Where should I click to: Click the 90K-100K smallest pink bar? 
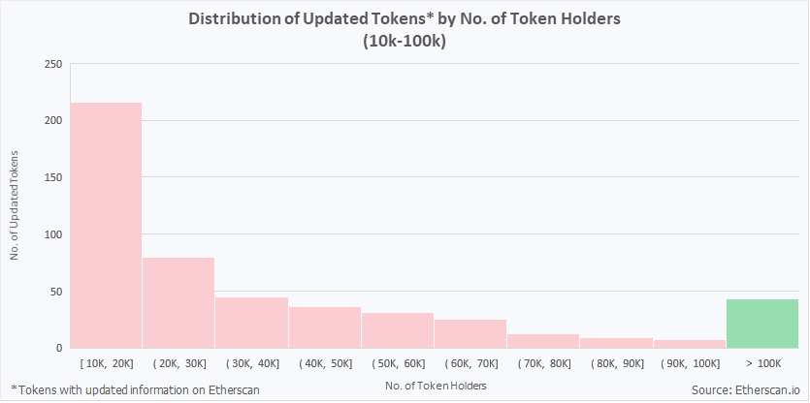point(690,344)
